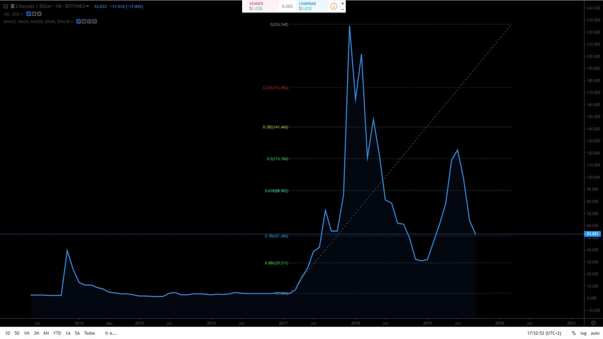Click the 0.886(29.211) Fibonacci level label

pos(276,263)
